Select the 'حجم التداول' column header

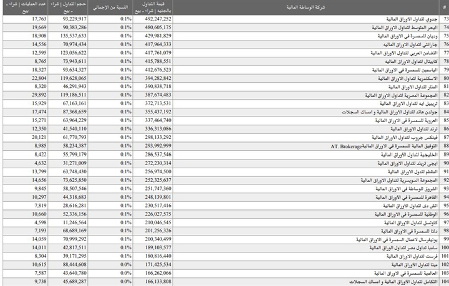click(68, 7)
